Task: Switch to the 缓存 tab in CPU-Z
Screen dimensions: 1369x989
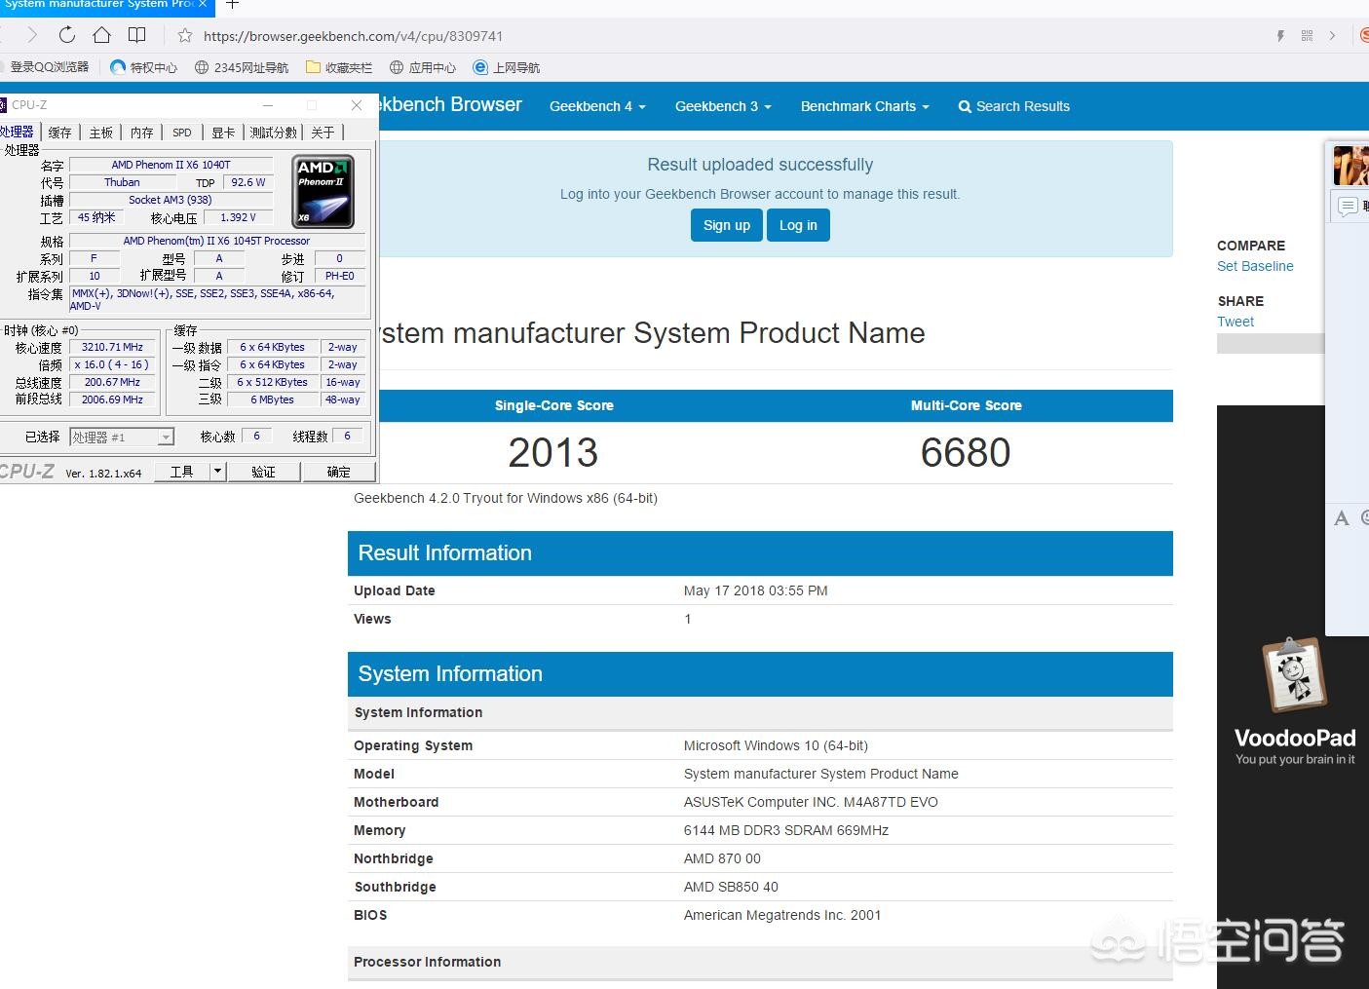Action: [60, 133]
